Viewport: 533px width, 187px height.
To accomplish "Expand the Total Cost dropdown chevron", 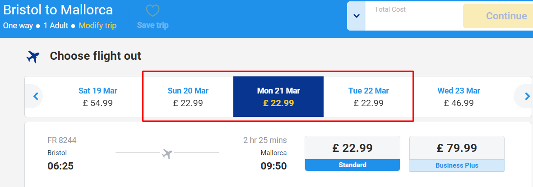I will [356, 16].
